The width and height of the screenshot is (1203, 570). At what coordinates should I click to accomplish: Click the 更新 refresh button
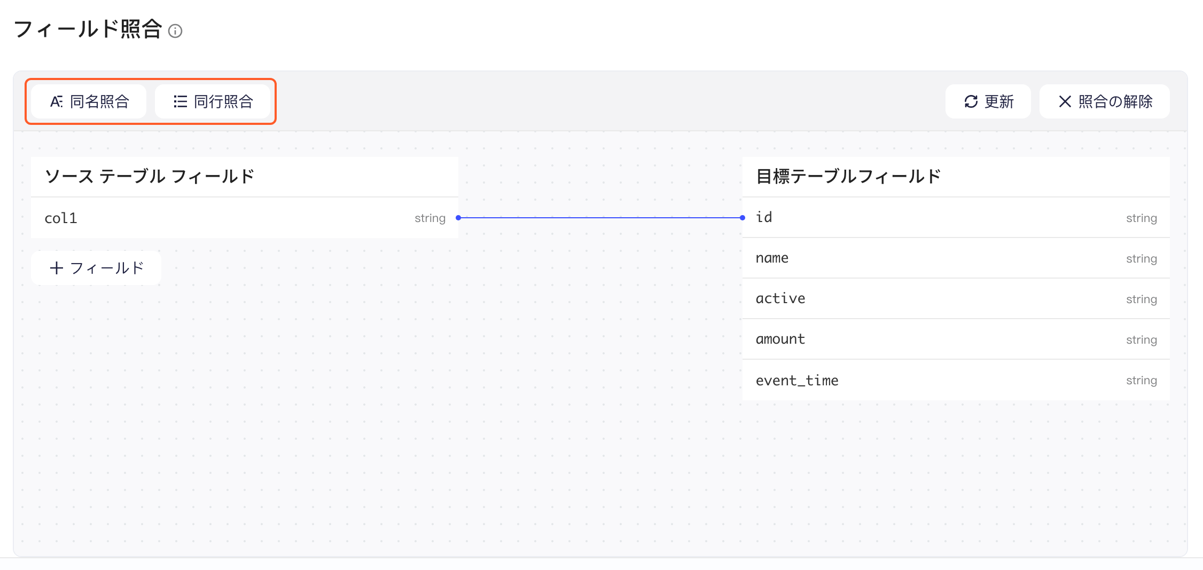pos(988,101)
